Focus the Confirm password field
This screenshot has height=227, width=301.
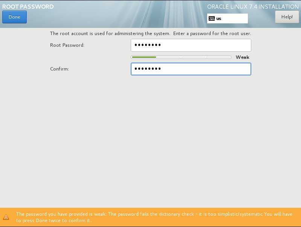[x=191, y=69]
